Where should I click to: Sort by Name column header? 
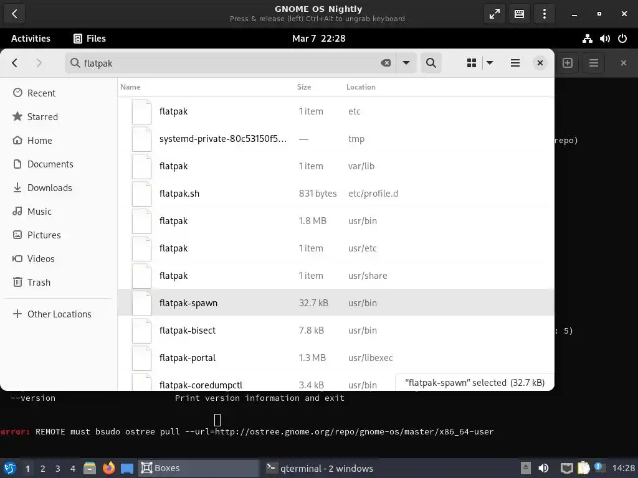(x=130, y=87)
